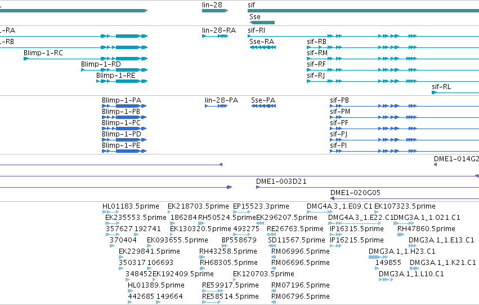Click EST DMG3A1_1.H23.C1
Viewport: 479px width, 305px height.
tap(402, 251)
